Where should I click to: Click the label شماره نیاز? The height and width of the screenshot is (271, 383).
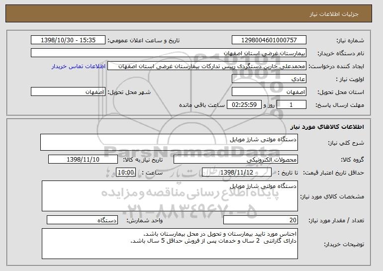tap(350, 40)
